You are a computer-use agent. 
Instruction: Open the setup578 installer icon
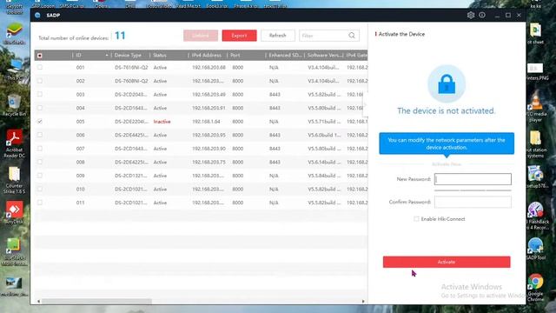point(536,176)
